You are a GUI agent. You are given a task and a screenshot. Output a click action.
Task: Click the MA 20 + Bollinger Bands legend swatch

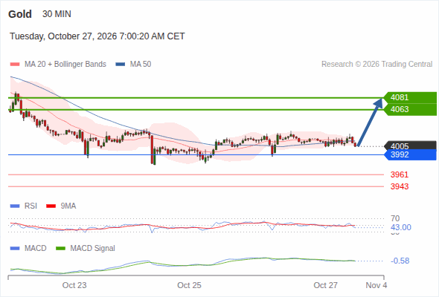[x=15, y=65]
